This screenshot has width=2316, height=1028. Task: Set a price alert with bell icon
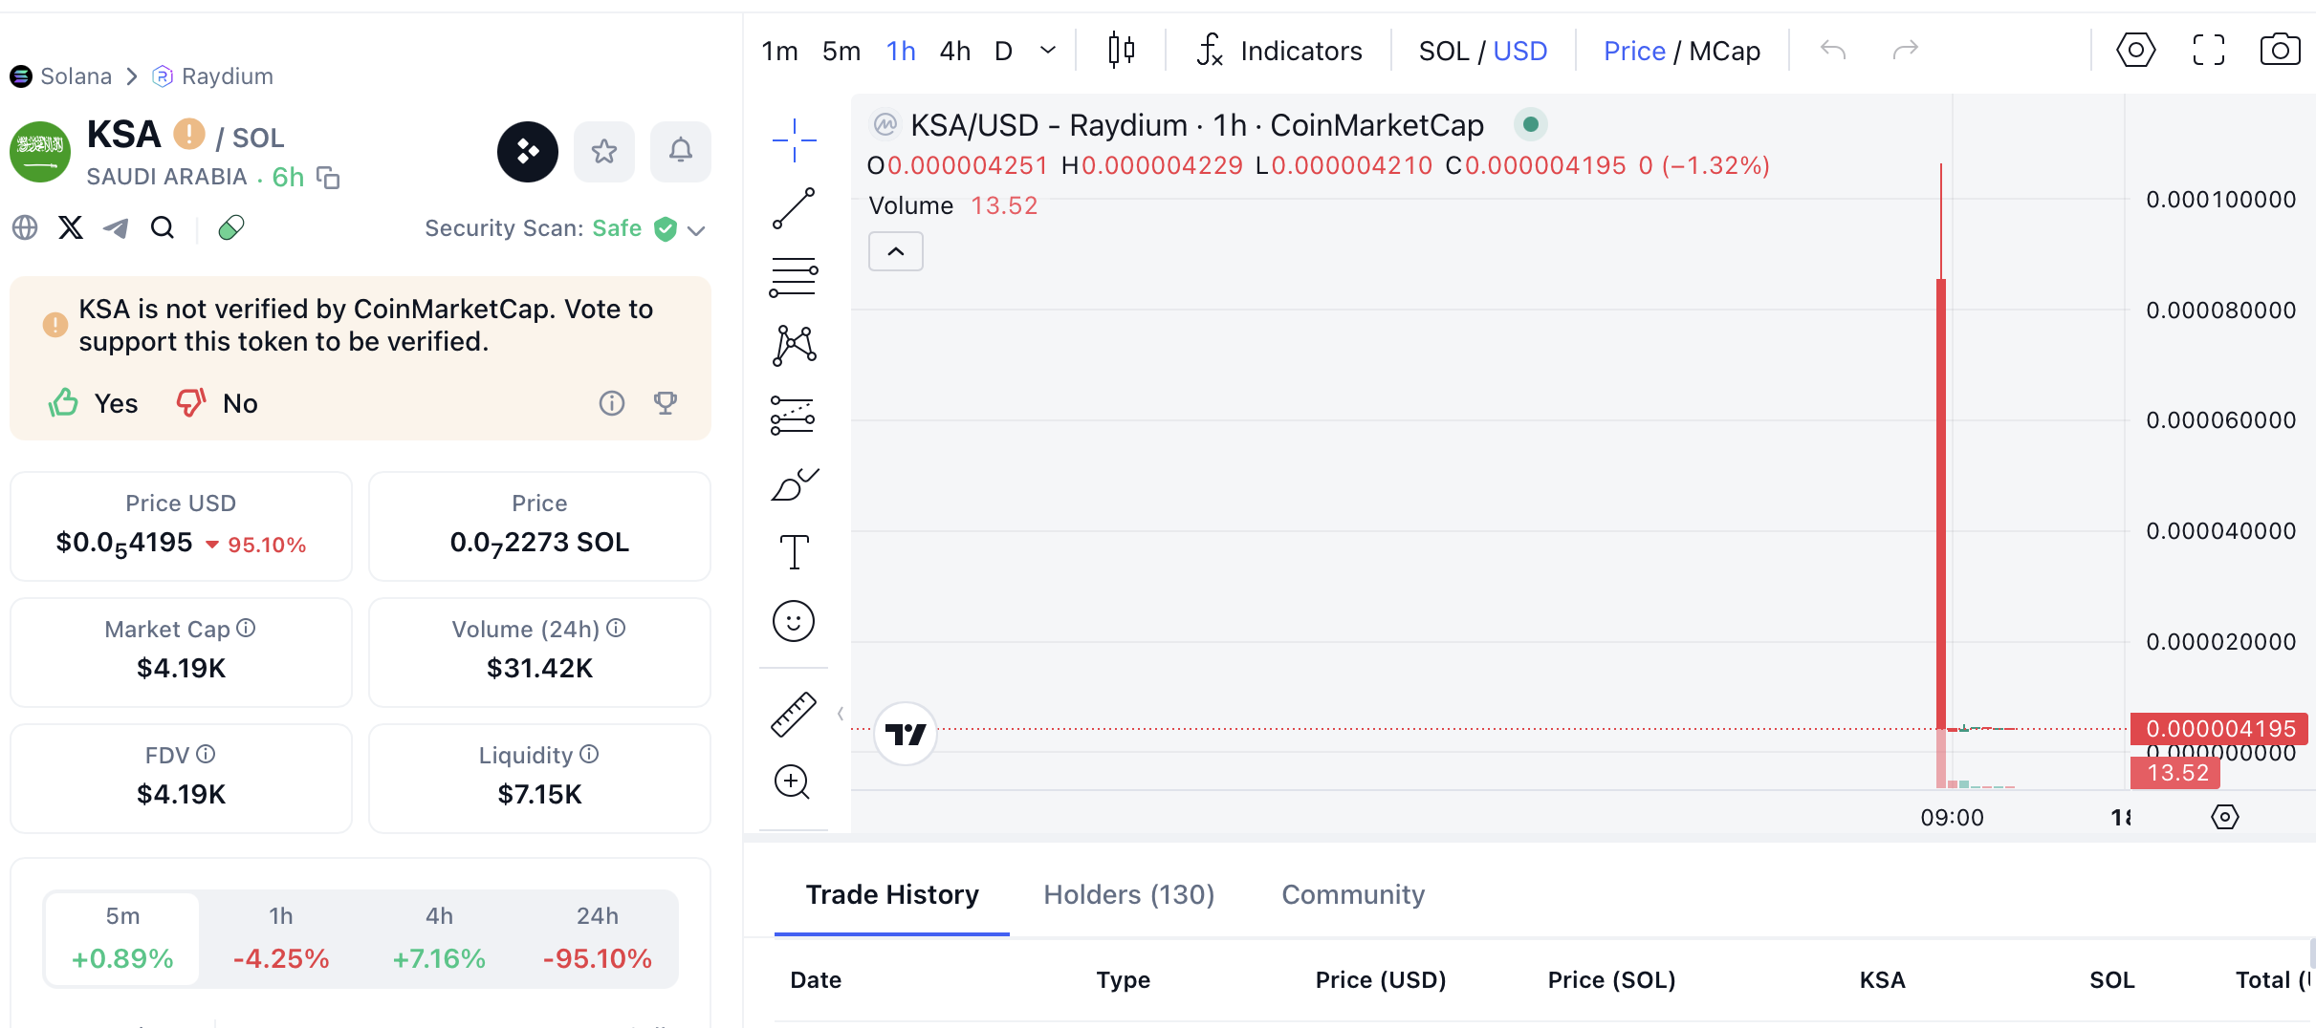(681, 151)
